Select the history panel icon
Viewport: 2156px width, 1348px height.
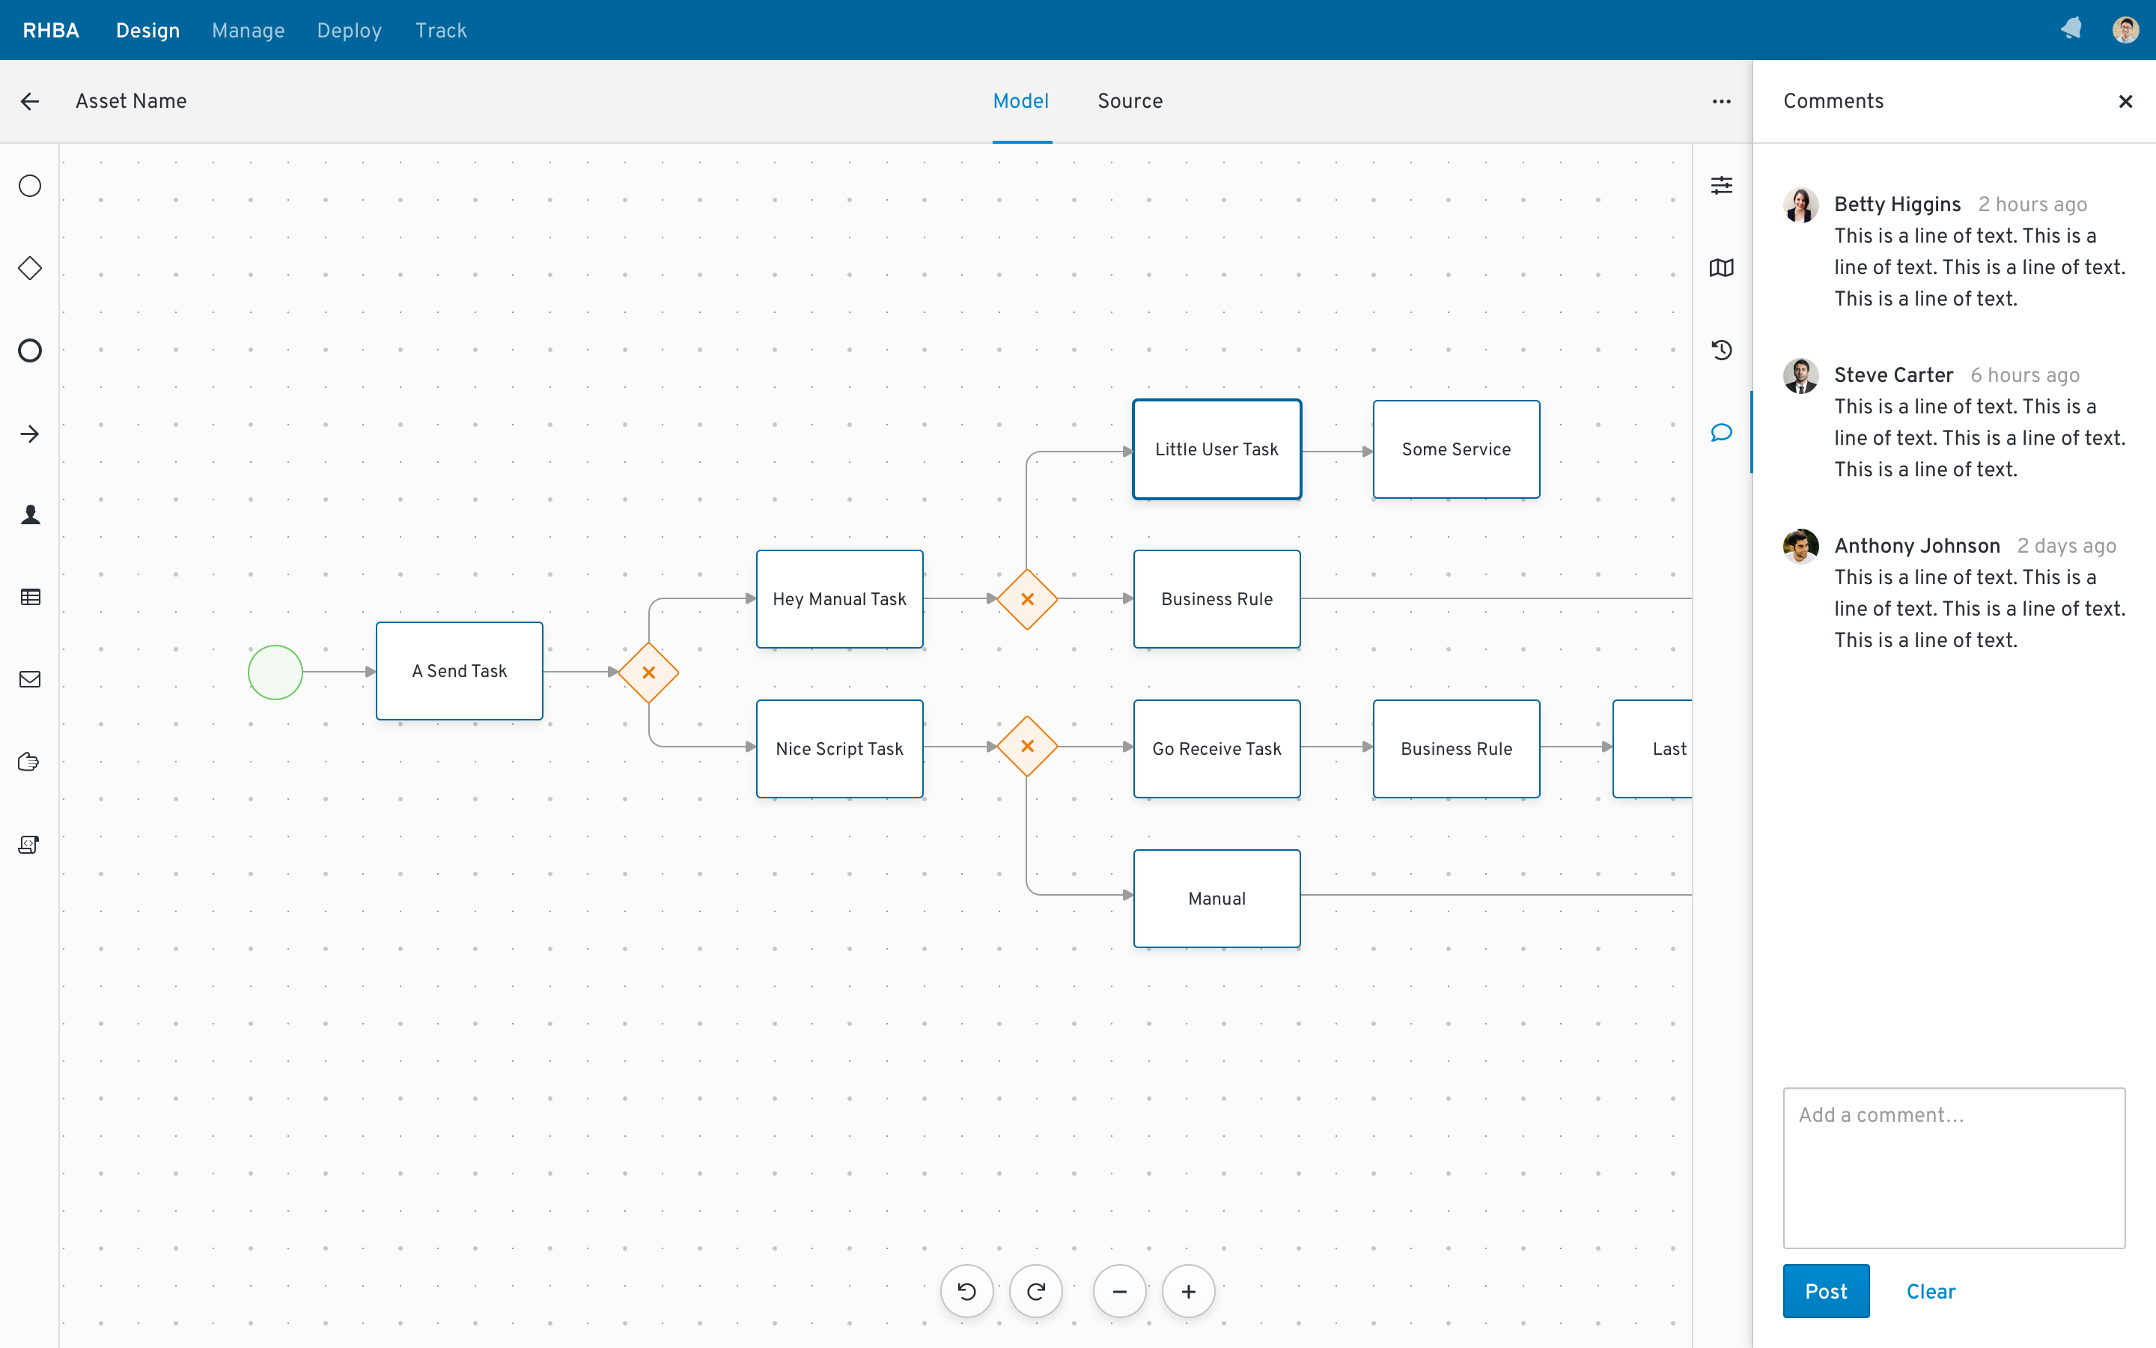(x=1721, y=350)
